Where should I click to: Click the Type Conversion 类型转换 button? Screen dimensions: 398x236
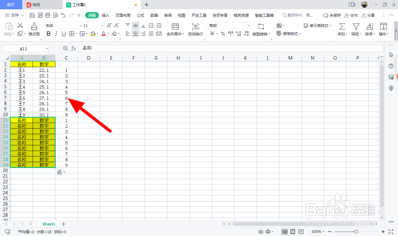261,30
